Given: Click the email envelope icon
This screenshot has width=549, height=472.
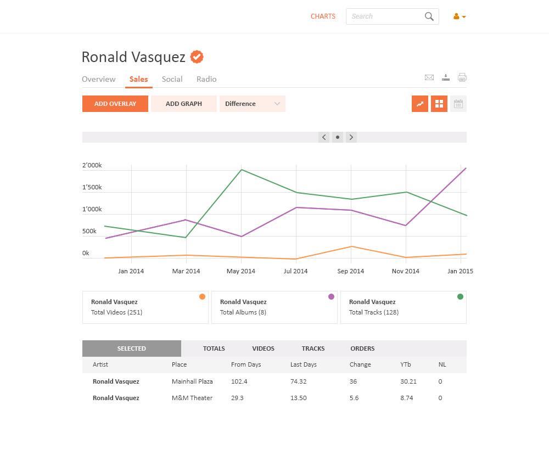Looking at the screenshot, I should (x=429, y=77).
